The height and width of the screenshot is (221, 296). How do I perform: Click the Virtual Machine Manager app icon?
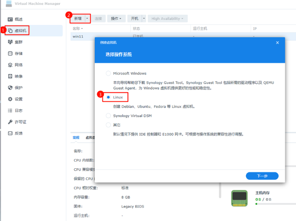click(9, 4)
